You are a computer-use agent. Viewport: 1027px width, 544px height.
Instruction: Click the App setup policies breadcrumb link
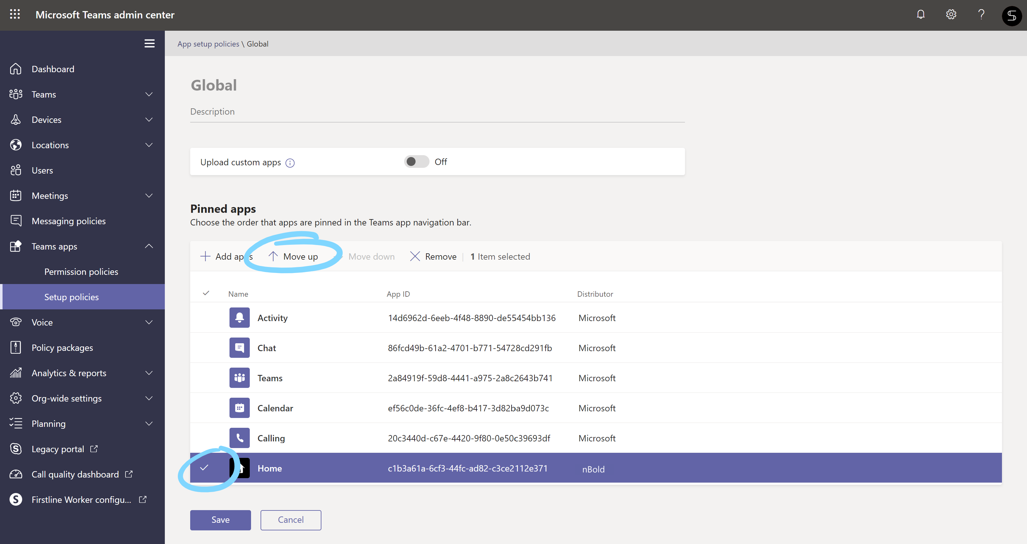click(208, 44)
